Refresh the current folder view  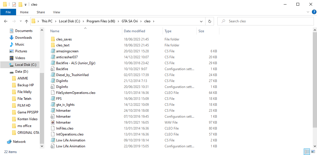pos(210,21)
